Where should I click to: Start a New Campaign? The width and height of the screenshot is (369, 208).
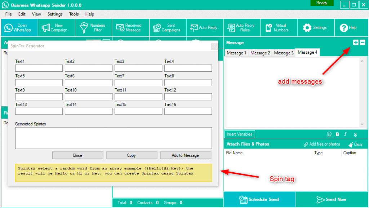pos(57,28)
